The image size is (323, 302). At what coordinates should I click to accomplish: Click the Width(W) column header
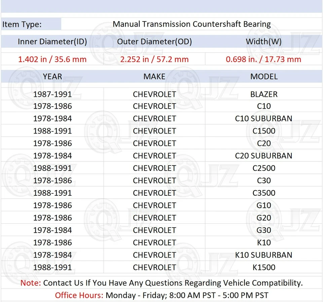pyautogui.click(x=264, y=42)
